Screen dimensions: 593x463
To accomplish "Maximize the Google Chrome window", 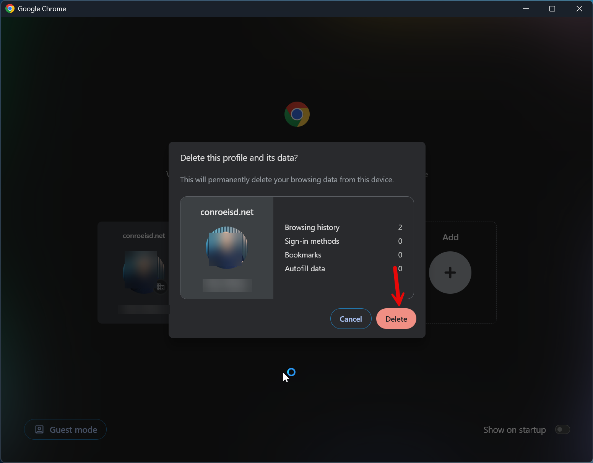I will (552, 8).
